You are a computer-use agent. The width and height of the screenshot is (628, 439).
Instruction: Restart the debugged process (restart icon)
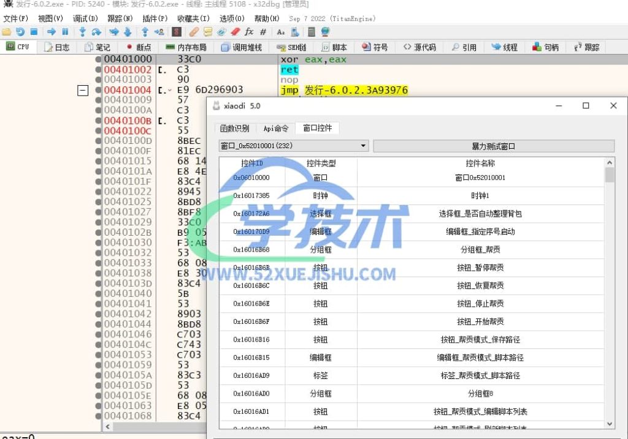click(21, 32)
